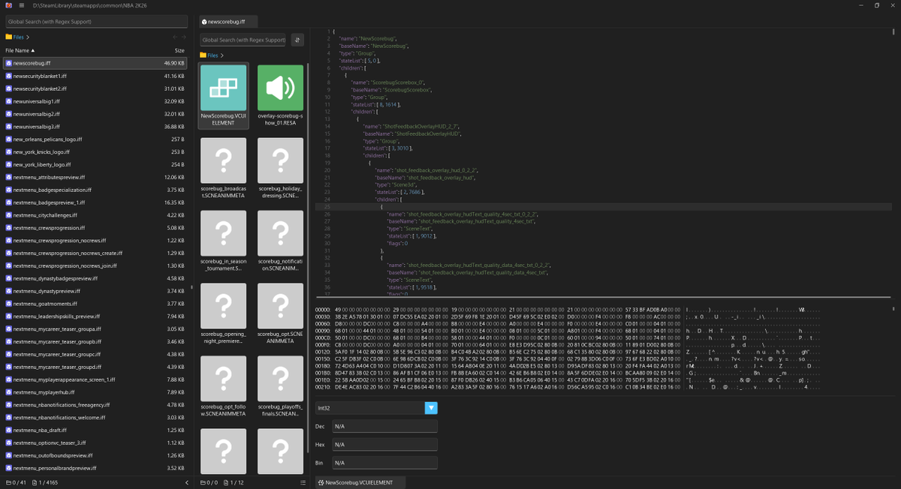The width and height of the screenshot is (901, 489).
Task: Click the file count icon in middle status bar
Action: (x=226, y=482)
